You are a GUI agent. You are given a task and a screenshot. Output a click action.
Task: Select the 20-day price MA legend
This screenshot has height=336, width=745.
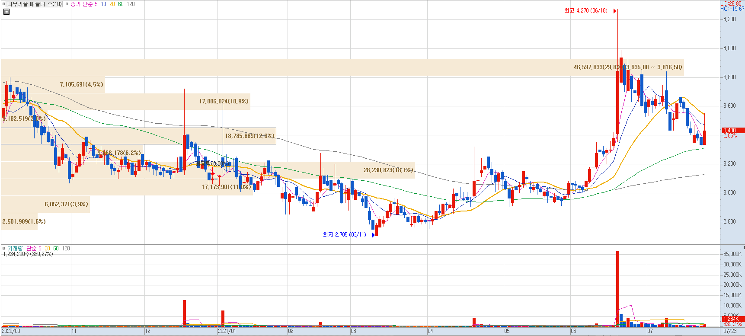[112, 4]
